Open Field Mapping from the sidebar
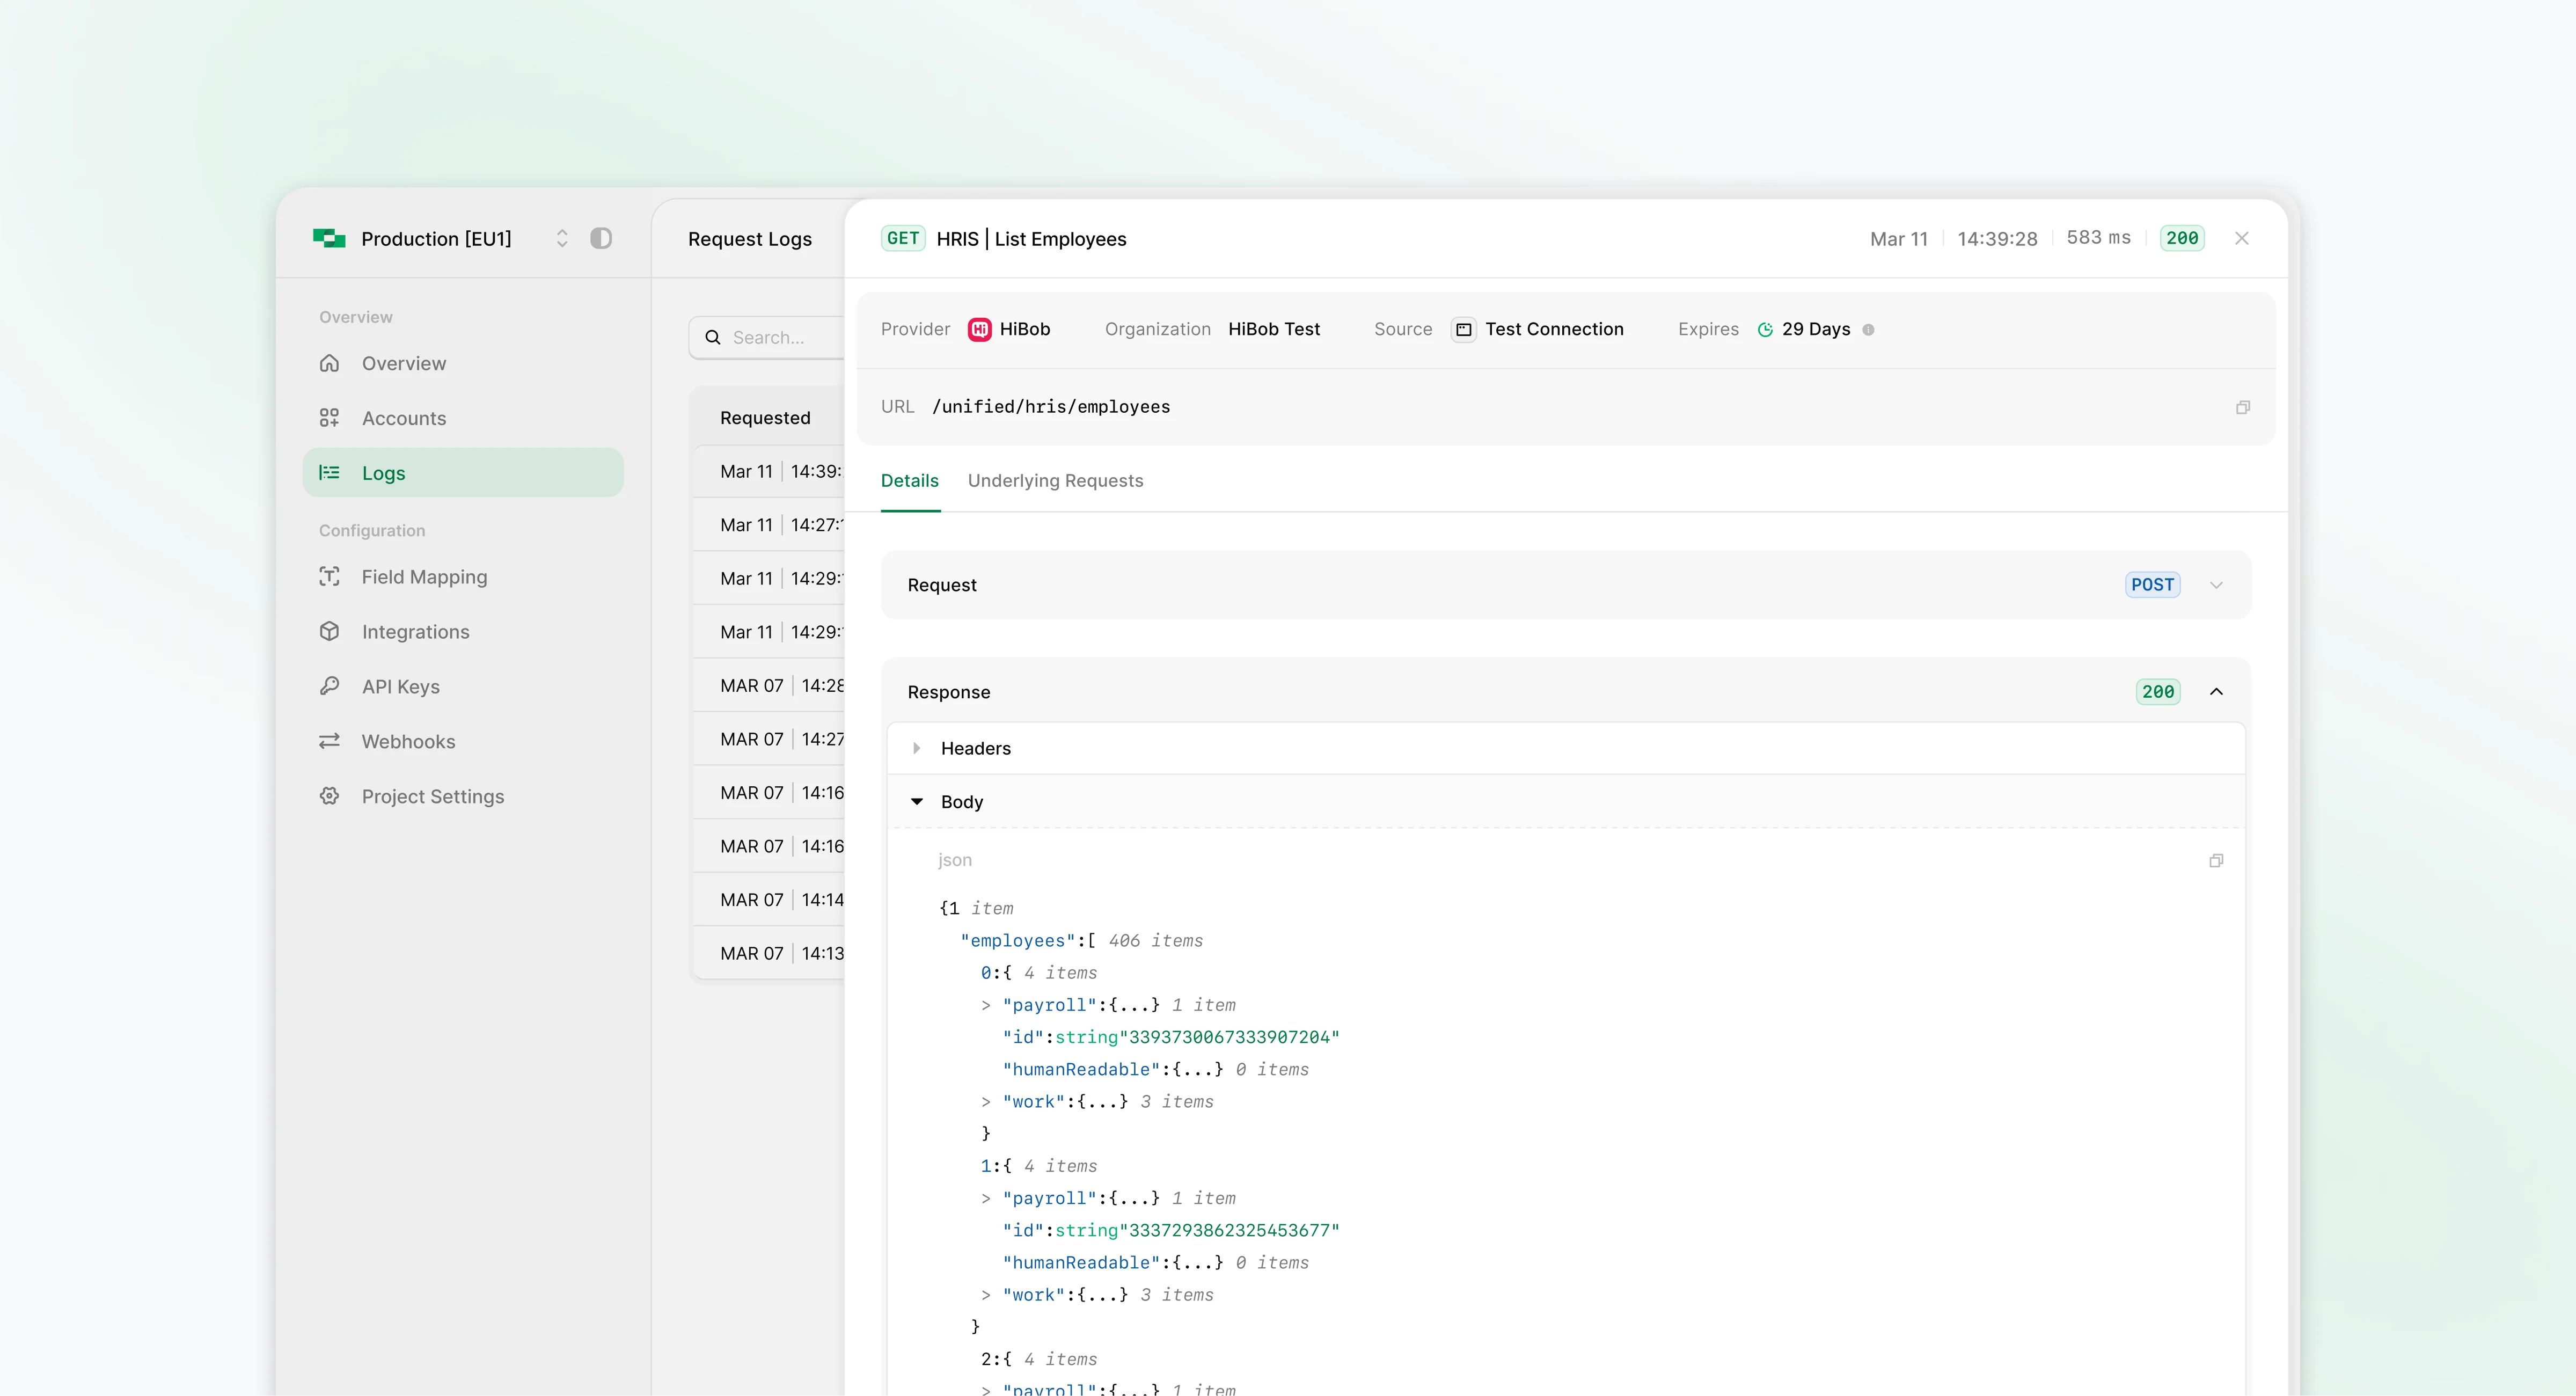 click(424, 577)
